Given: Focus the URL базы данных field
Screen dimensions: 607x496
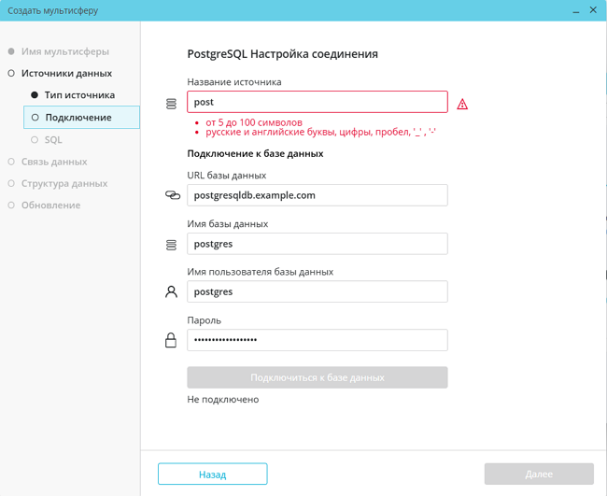Looking at the screenshot, I should [317, 195].
